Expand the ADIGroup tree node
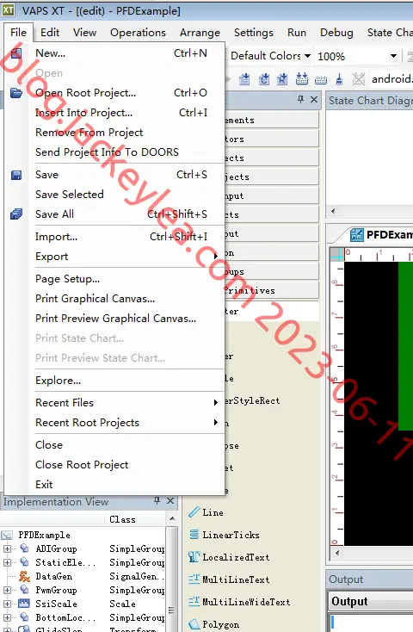This screenshot has width=413, height=632. pos(7,548)
